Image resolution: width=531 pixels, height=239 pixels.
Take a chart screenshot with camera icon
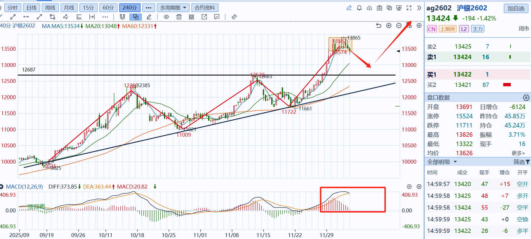point(379,8)
